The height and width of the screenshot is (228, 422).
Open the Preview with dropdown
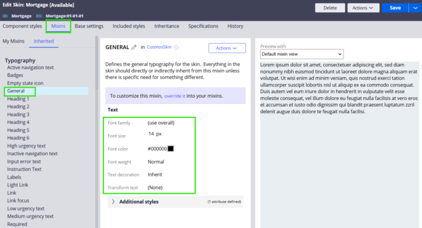click(x=302, y=54)
